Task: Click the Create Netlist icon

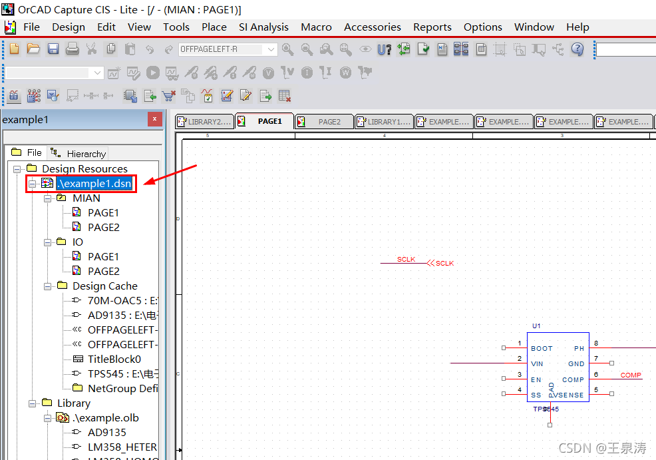Action: click(x=442, y=49)
